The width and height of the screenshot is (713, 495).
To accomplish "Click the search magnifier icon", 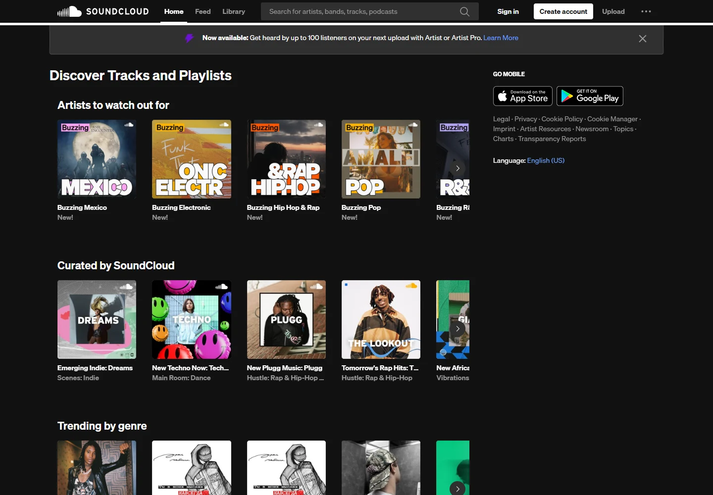I will tap(464, 11).
